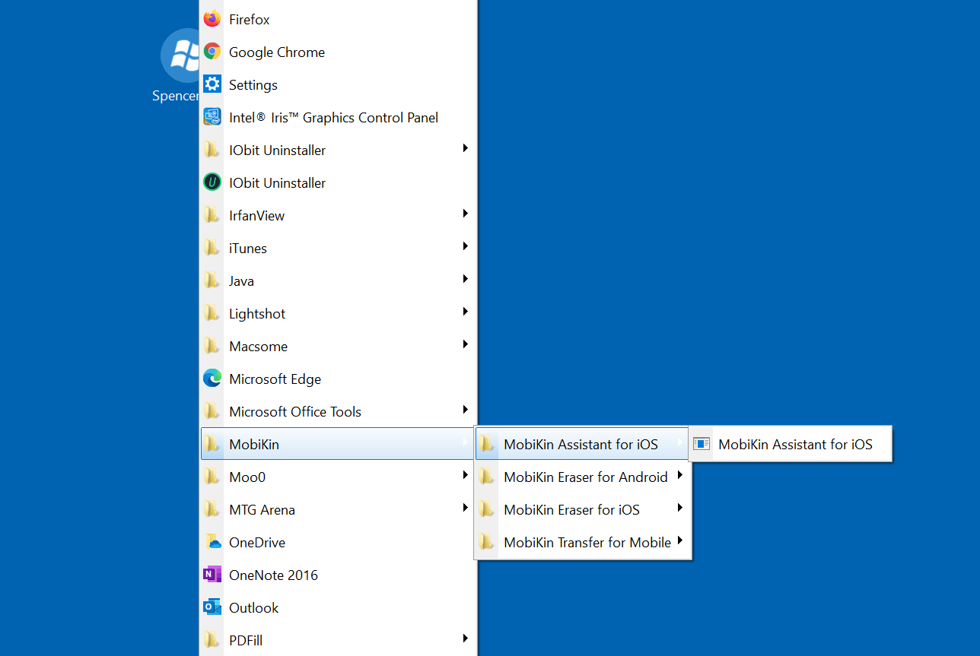Viewport: 980px width, 656px height.
Task: Expand the MobiKin Transfer for Mobile arrow
Action: coord(679,540)
